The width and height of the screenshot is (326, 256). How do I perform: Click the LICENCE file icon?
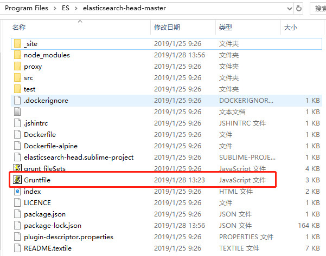[x=17, y=202]
